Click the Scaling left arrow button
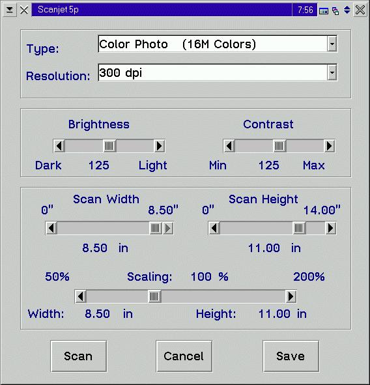370x385 pixels. point(81,296)
